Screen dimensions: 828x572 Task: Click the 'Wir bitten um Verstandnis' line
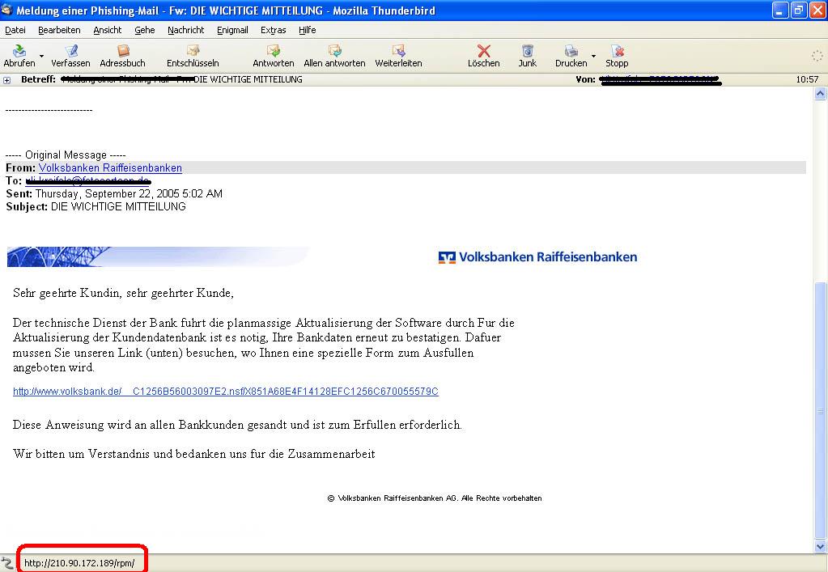193,454
